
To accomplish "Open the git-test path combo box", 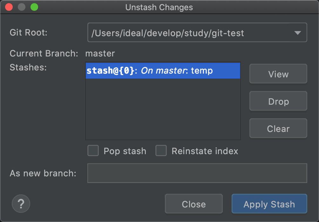I will [197, 32].
